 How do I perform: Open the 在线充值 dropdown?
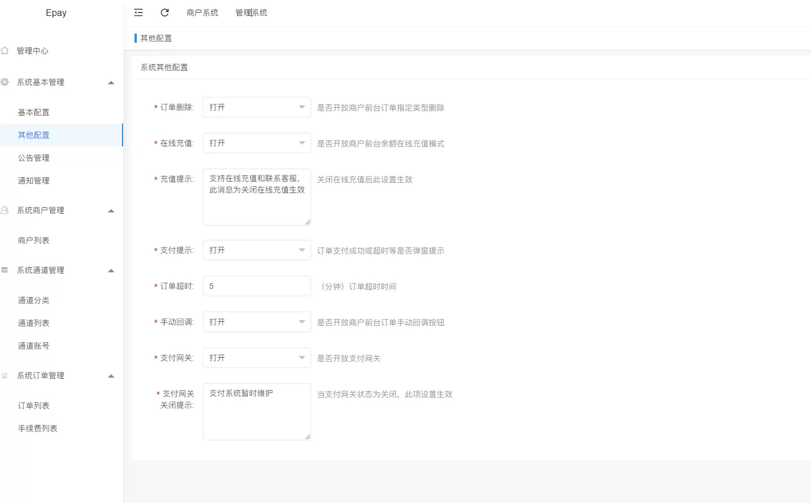(x=256, y=143)
